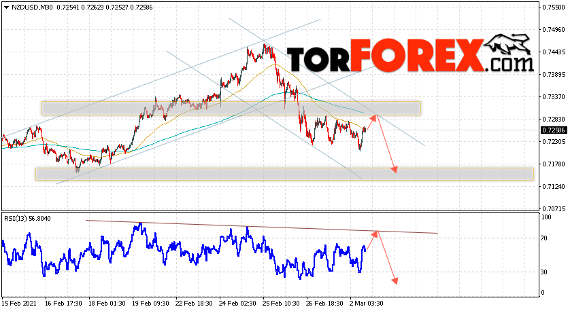Select the OHLC values 0.72541 0.72623 0.72527 0.72586

coord(105,7)
